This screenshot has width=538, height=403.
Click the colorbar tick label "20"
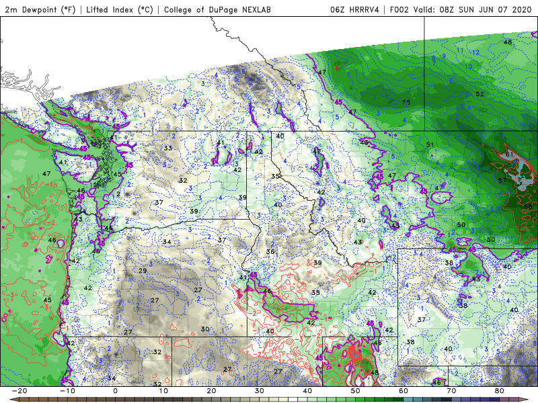pos(211,391)
